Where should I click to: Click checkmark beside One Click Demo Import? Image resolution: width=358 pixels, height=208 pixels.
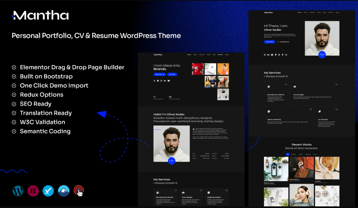pos(14,86)
